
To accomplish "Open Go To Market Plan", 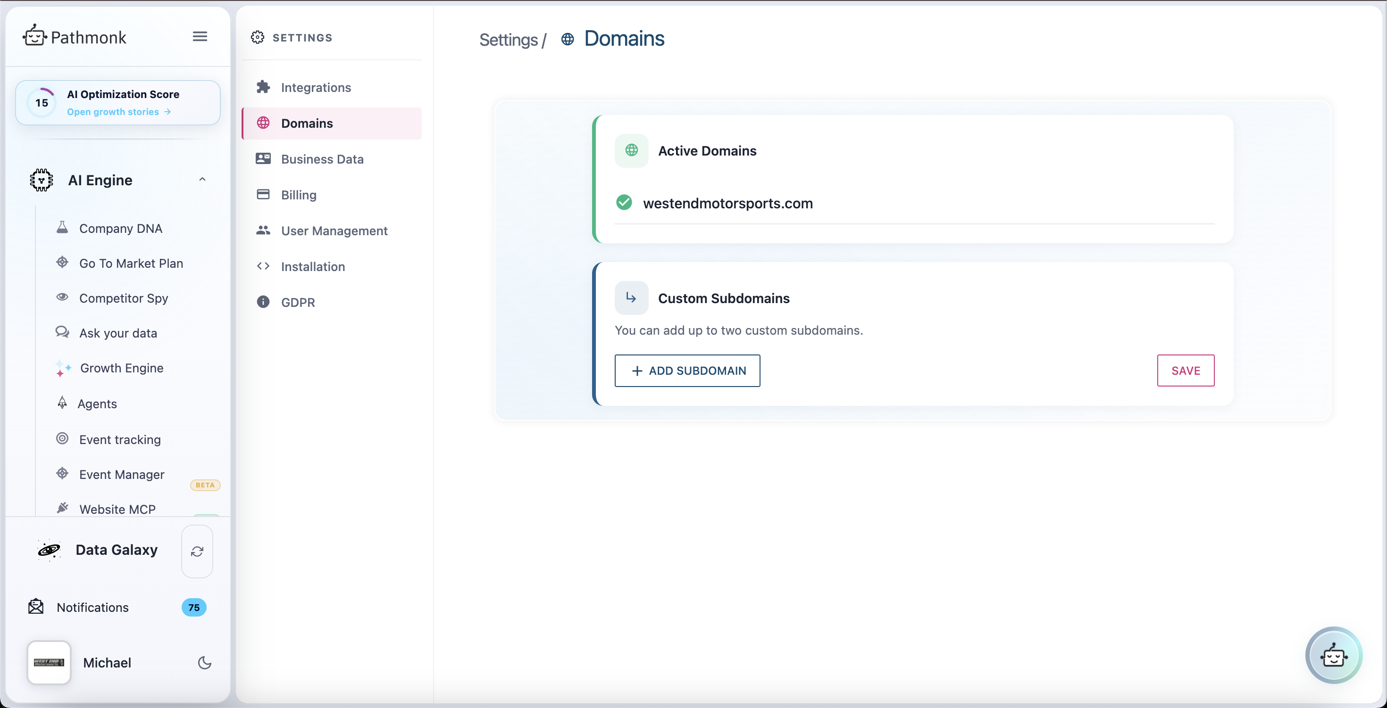I will coord(131,263).
